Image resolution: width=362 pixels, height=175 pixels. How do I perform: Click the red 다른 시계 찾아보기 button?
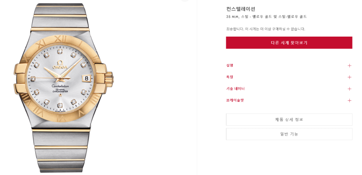click(x=289, y=43)
